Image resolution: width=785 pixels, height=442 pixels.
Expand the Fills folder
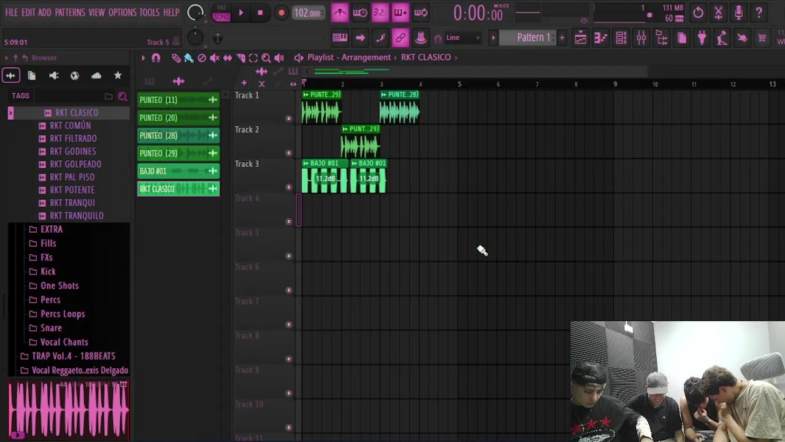[48, 243]
